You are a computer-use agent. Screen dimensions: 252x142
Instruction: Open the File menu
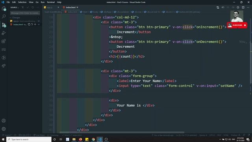(8, 2)
